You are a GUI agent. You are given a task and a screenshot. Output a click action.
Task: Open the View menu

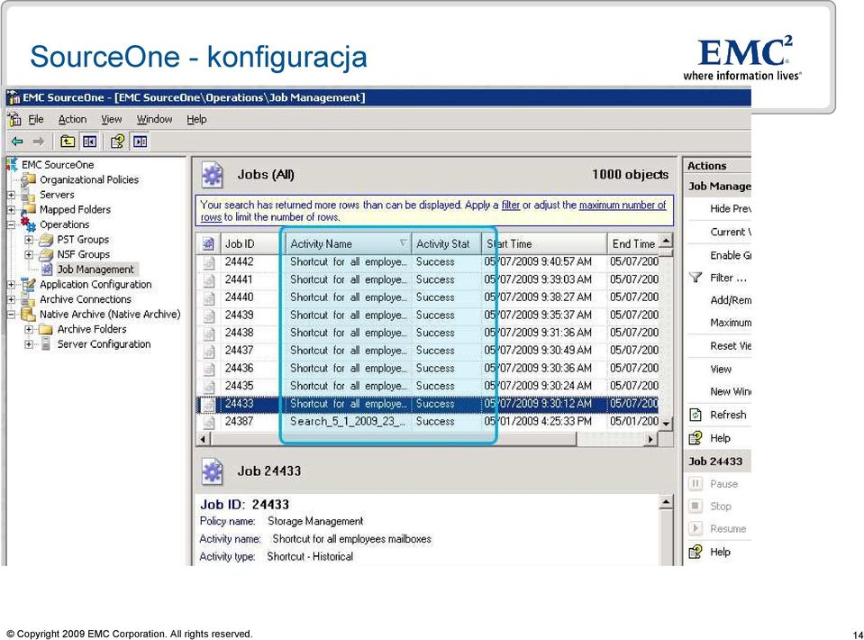point(112,119)
